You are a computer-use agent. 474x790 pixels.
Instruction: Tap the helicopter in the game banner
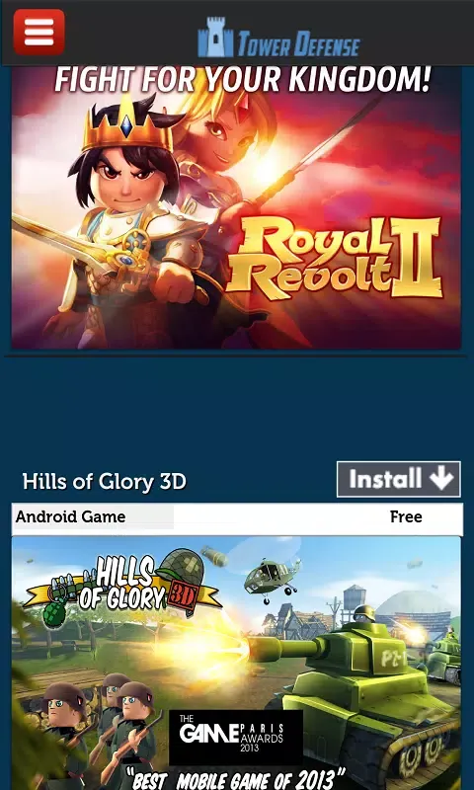pyautogui.click(x=271, y=578)
